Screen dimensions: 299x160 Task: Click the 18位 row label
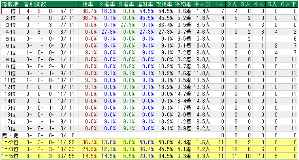point(10,128)
